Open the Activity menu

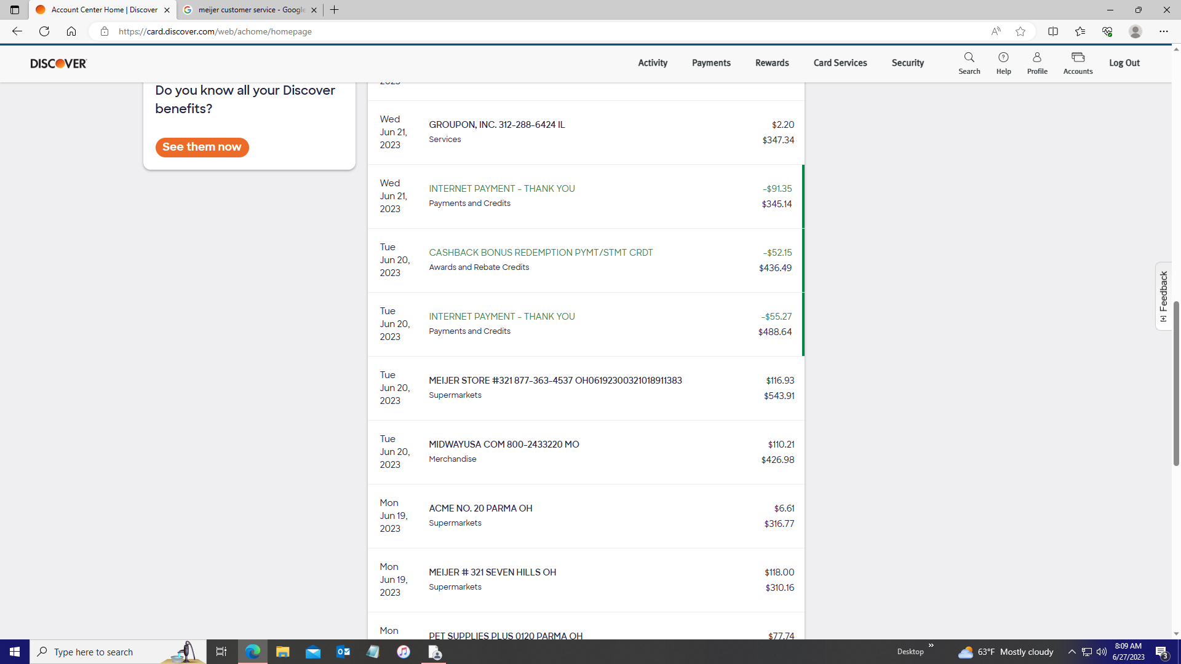[652, 63]
